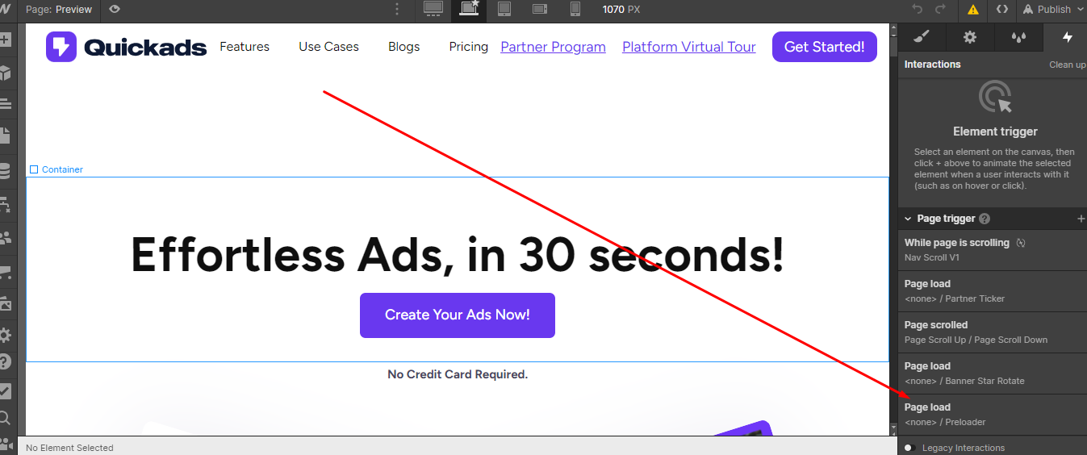This screenshot has width=1087, height=455.
Task: Click Blogs nav item
Action: click(403, 47)
